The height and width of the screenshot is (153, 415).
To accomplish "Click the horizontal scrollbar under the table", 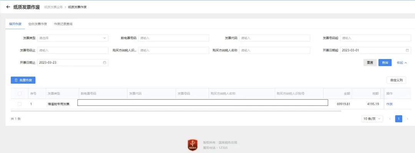I will point(176,111).
